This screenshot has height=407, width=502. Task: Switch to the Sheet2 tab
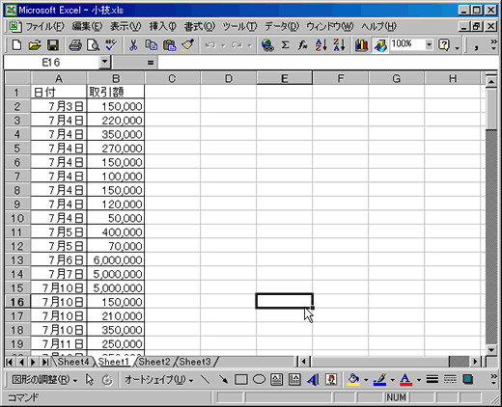pyautogui.click(x=154, y=362)
